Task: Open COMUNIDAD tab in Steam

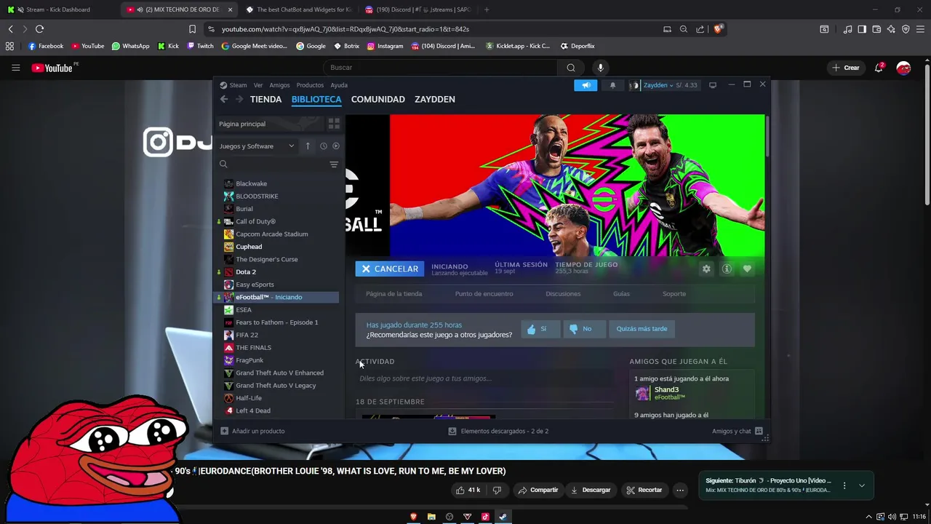Action: tap(377, 99)
